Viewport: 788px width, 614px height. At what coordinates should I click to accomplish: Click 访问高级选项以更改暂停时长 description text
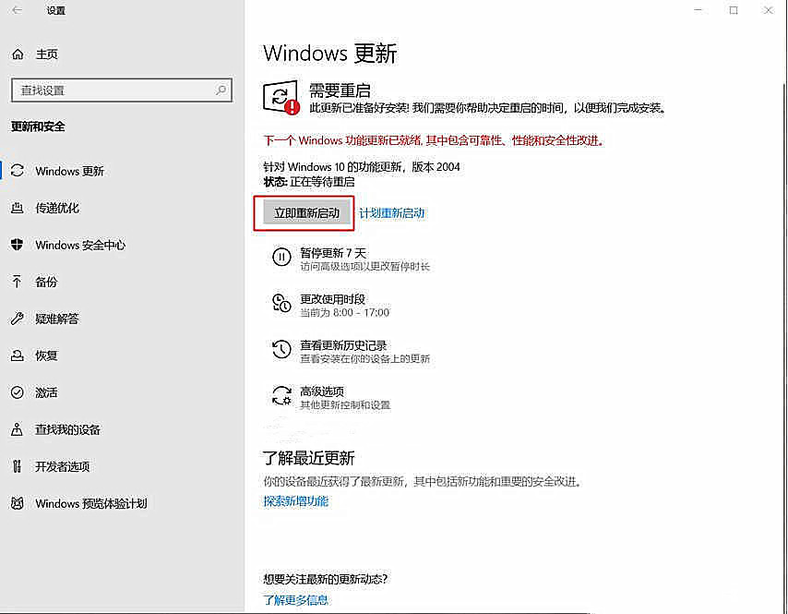click(364, 266)
